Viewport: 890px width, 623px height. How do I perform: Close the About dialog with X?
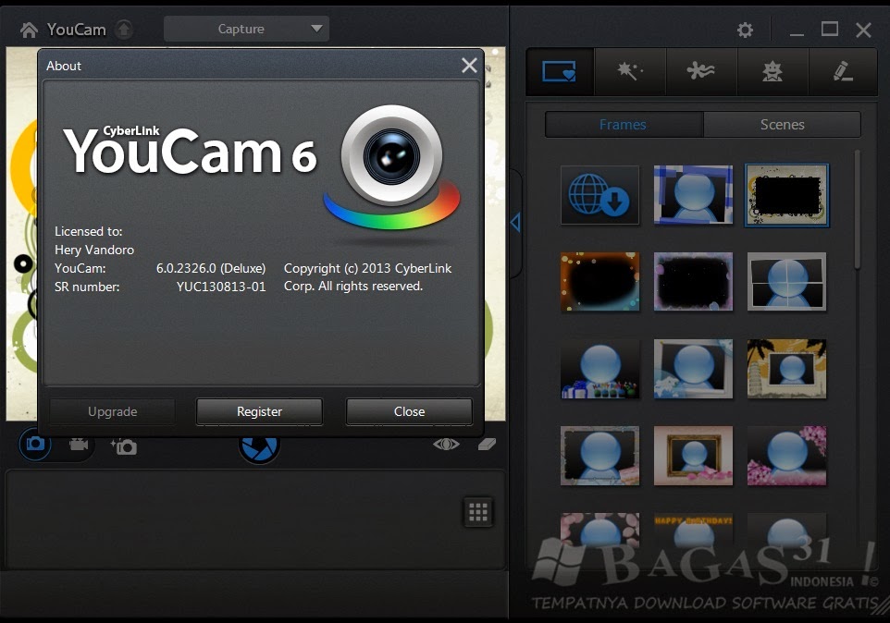click(469, 66)
